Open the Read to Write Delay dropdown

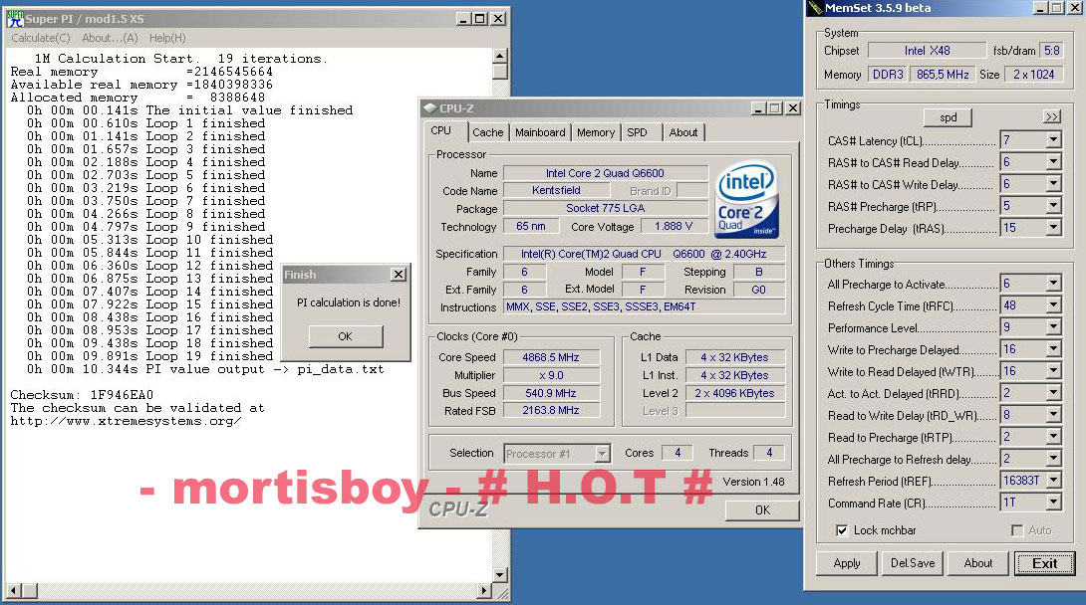(1053, 415)
